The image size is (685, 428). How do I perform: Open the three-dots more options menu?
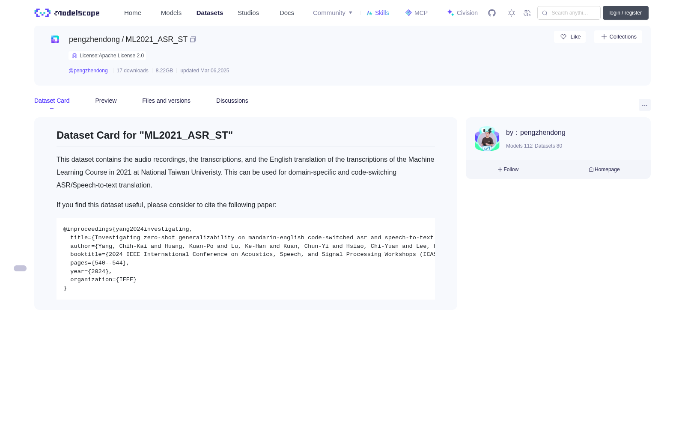click(644, 105)
